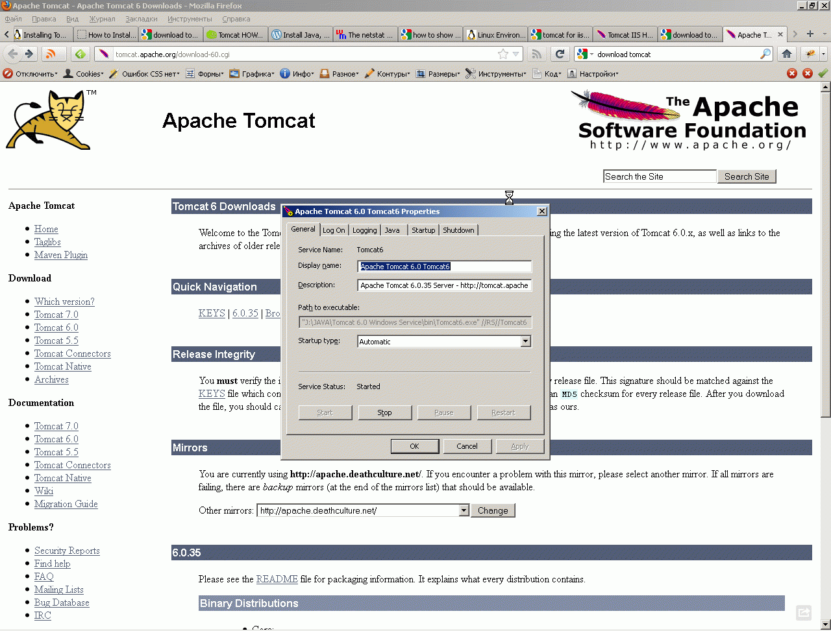Click the Display name field
The height and width of the screenshot is (631, 831).
445,267
